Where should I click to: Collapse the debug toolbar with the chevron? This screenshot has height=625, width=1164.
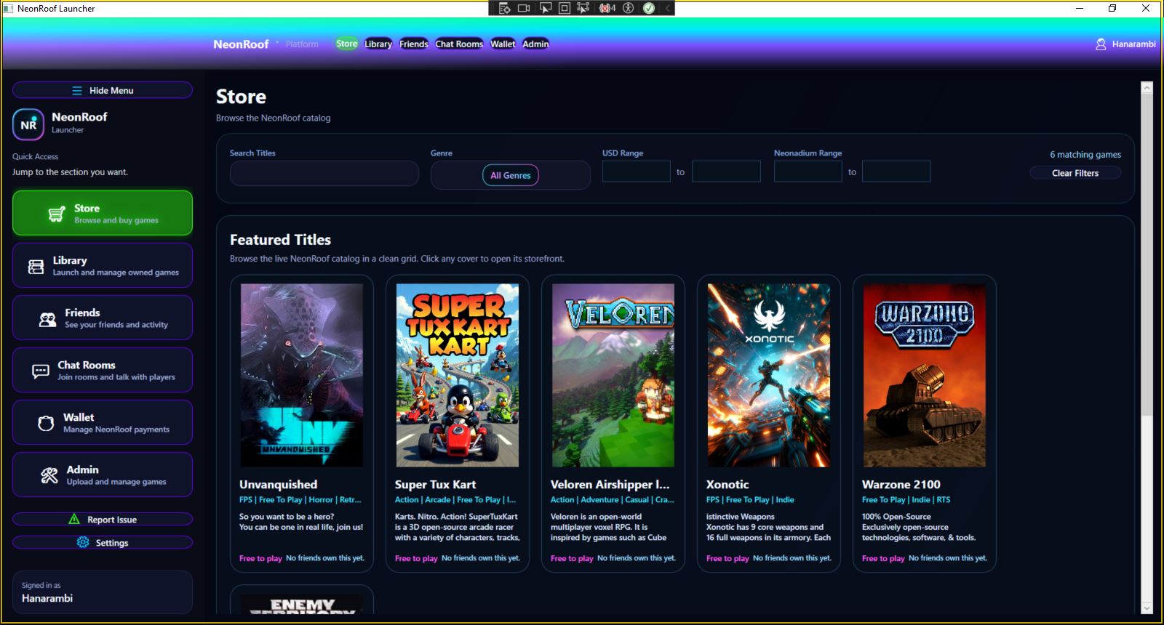coord(667,8)
